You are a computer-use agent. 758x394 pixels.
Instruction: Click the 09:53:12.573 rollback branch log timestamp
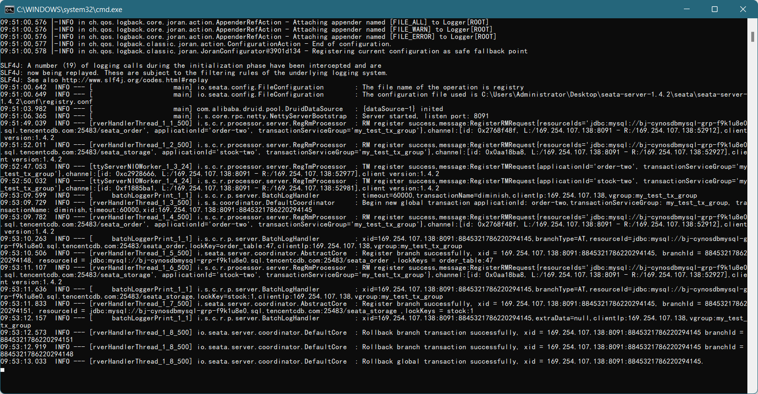click(x=23, y=332)
